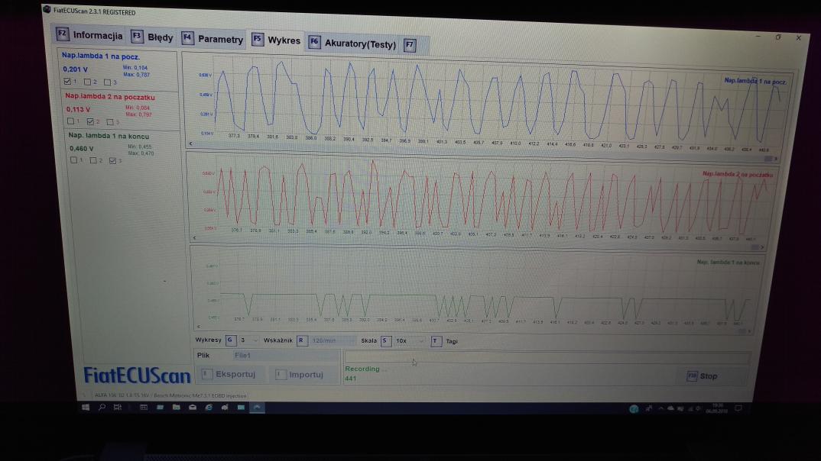This screenshot has width=821, height=461.
Task: Click the G key icon next to Wykresy
Action: pyautogui.click(x=231, y=340)
